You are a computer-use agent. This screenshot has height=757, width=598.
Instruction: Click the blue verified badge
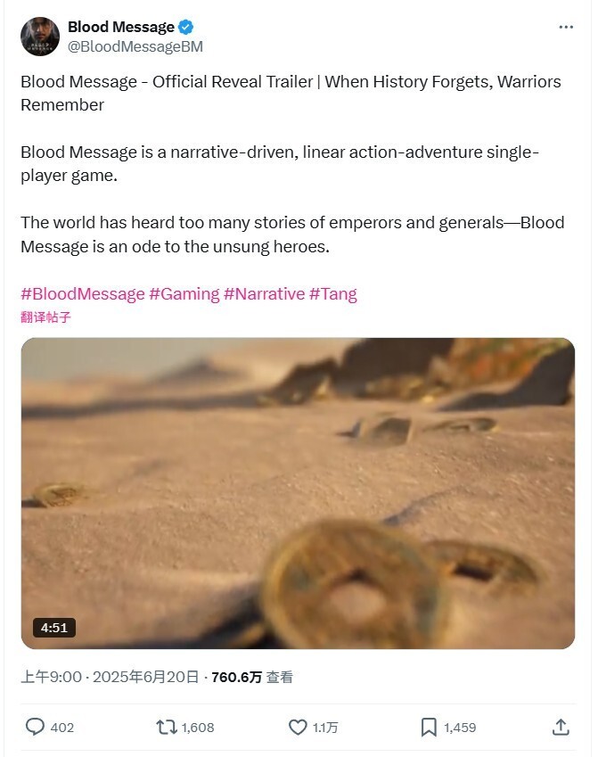point(186,27)
